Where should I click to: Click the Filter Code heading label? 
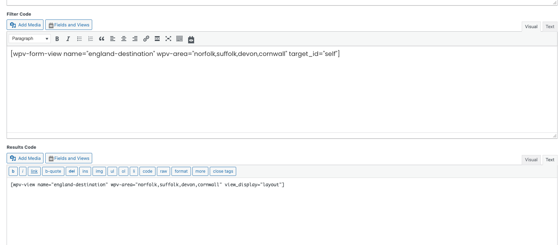pos(19,14)
